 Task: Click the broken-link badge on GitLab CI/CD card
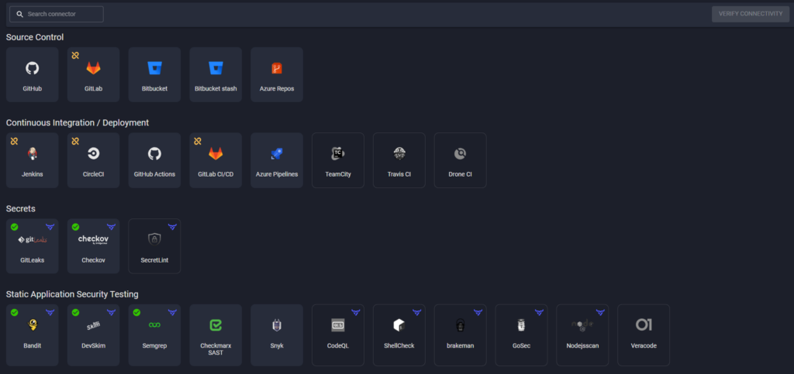198,141
